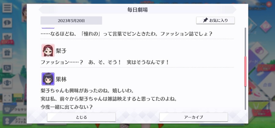Click the pink scrollbar thumb
This screenshot has height=128, width=275.
245,71
